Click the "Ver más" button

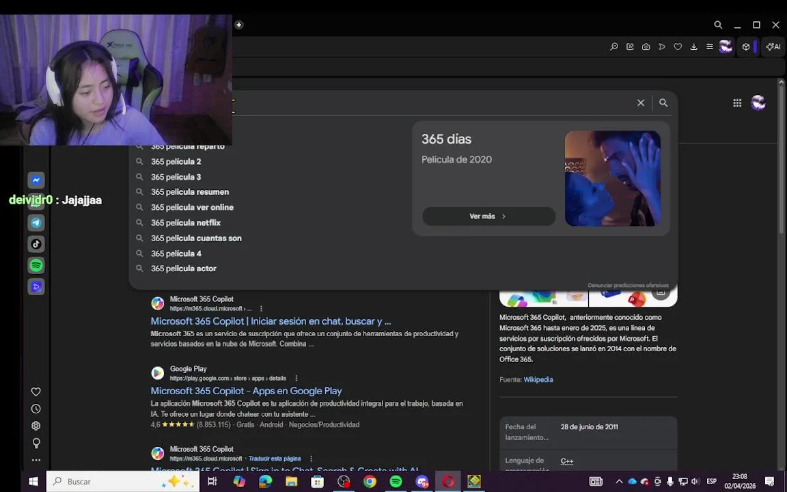[x=489, y=217]
